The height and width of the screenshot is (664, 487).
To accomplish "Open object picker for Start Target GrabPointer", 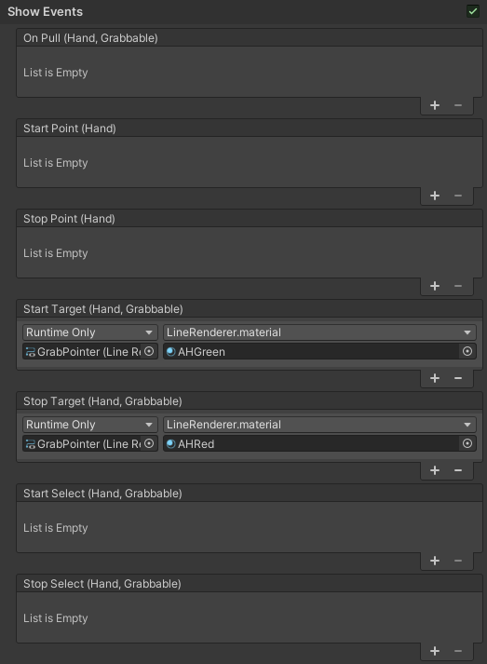I will tap(149, 351).
